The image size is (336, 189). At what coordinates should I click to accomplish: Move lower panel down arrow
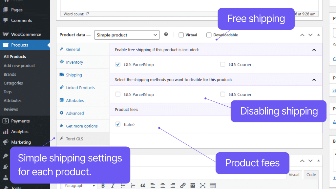click(310, 161)
